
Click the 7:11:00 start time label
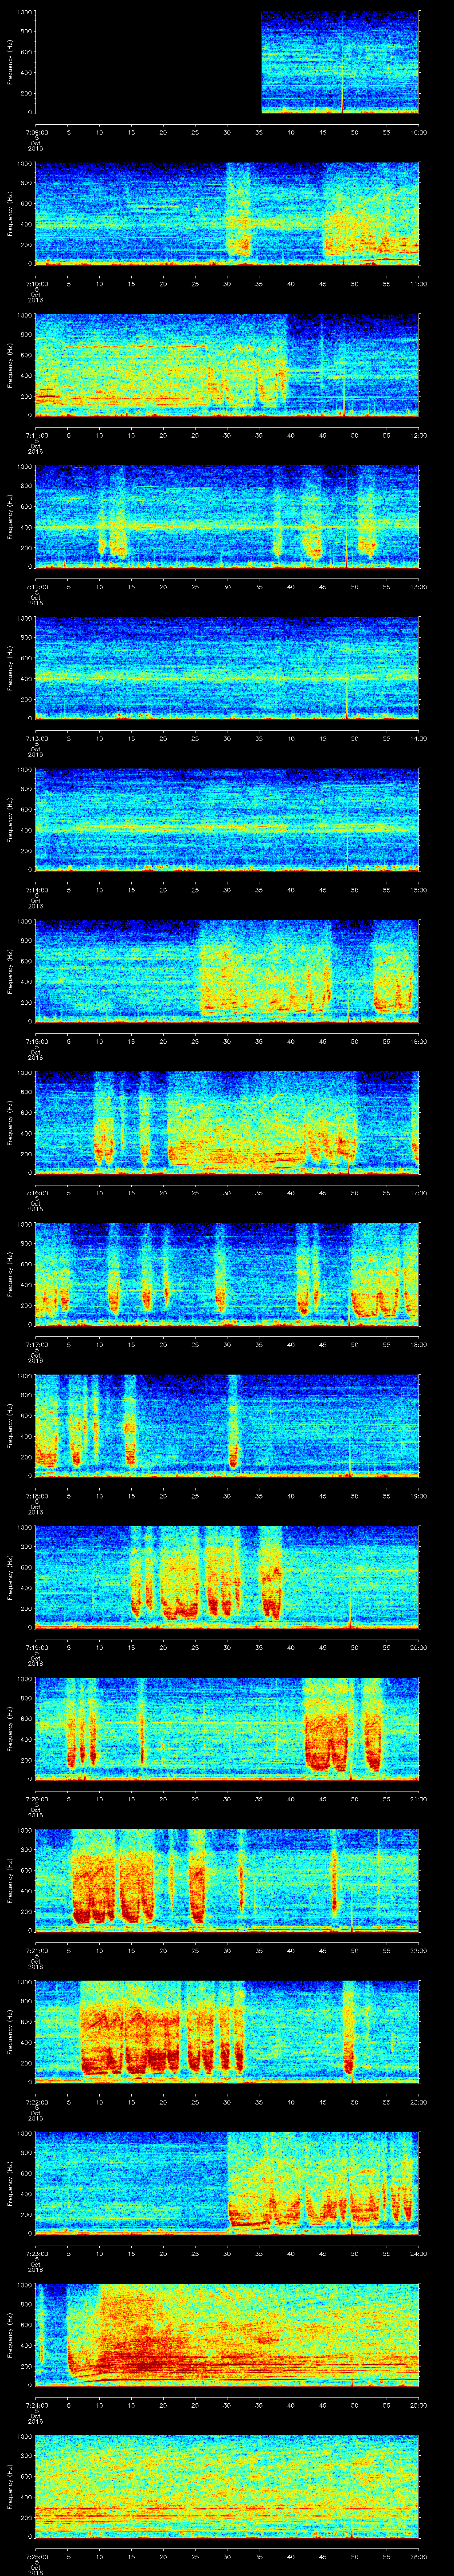point(36,434)
